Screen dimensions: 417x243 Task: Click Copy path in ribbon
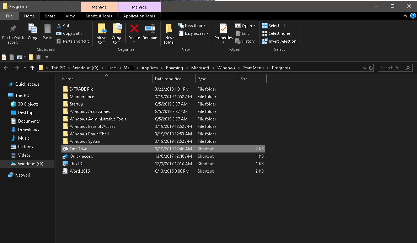click(x=69, y=33)
